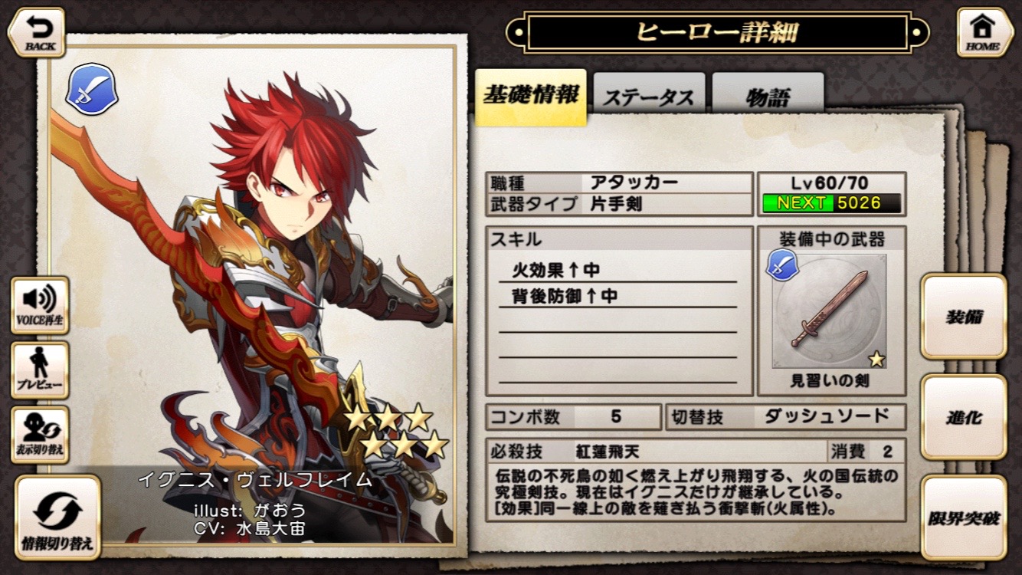
Task: Open the プレビュー character preview
Action: coord(40,370)
